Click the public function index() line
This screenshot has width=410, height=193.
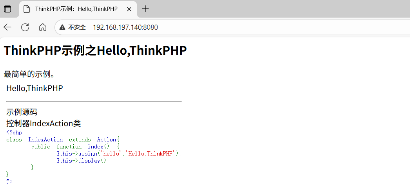(x=75, y=147)
